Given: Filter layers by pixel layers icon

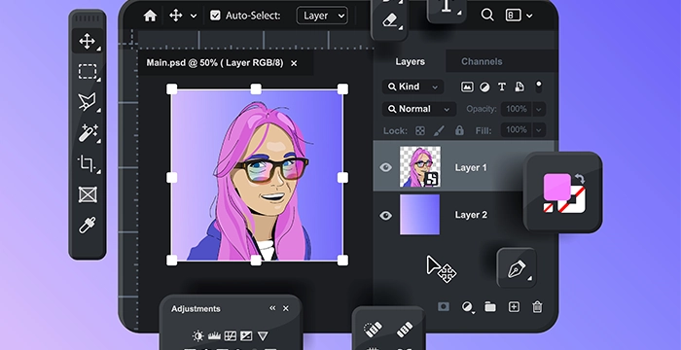Looking at the screenshot, I should [467, 87].
